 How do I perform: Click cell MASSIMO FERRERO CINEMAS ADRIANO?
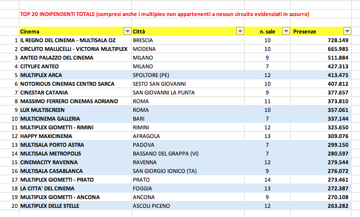(75, 101)
